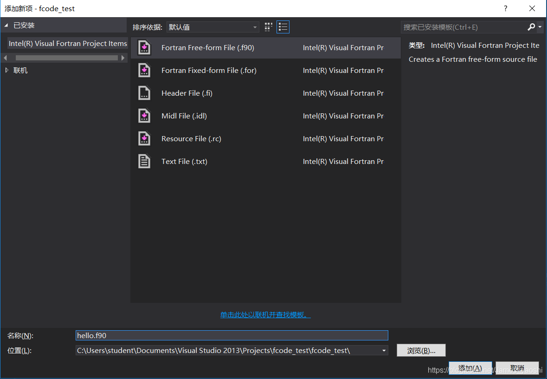Click the Fortran Fixed-form File icon
This screenshot has height=379, width=547.
tap(144, 70)
